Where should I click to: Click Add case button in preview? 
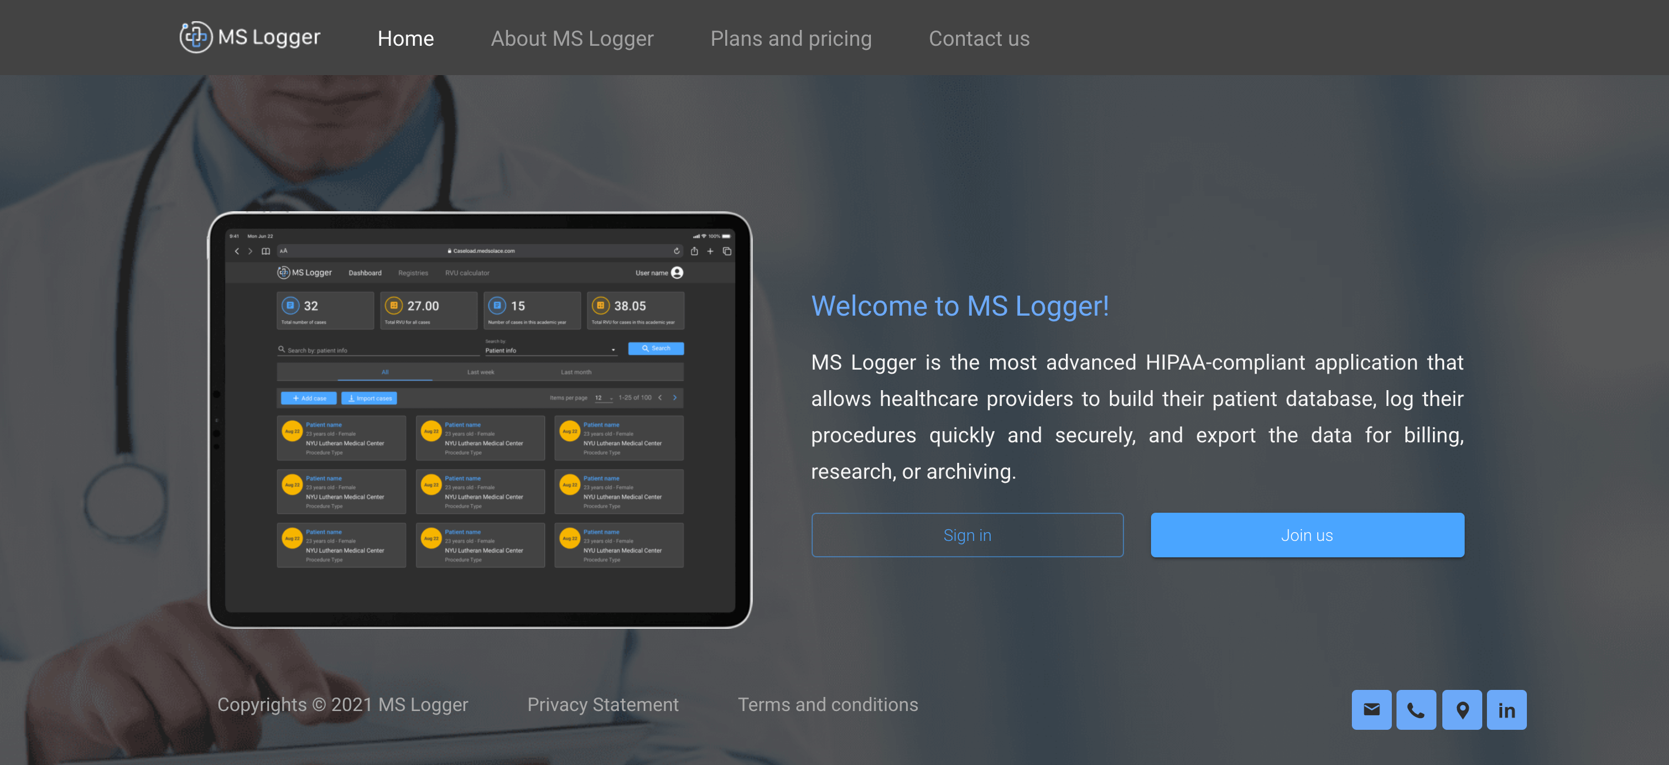click(308, 398)
